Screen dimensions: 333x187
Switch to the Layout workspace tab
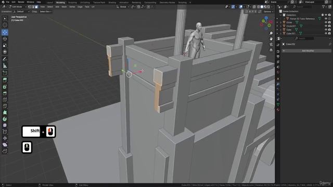pos(50,3)
